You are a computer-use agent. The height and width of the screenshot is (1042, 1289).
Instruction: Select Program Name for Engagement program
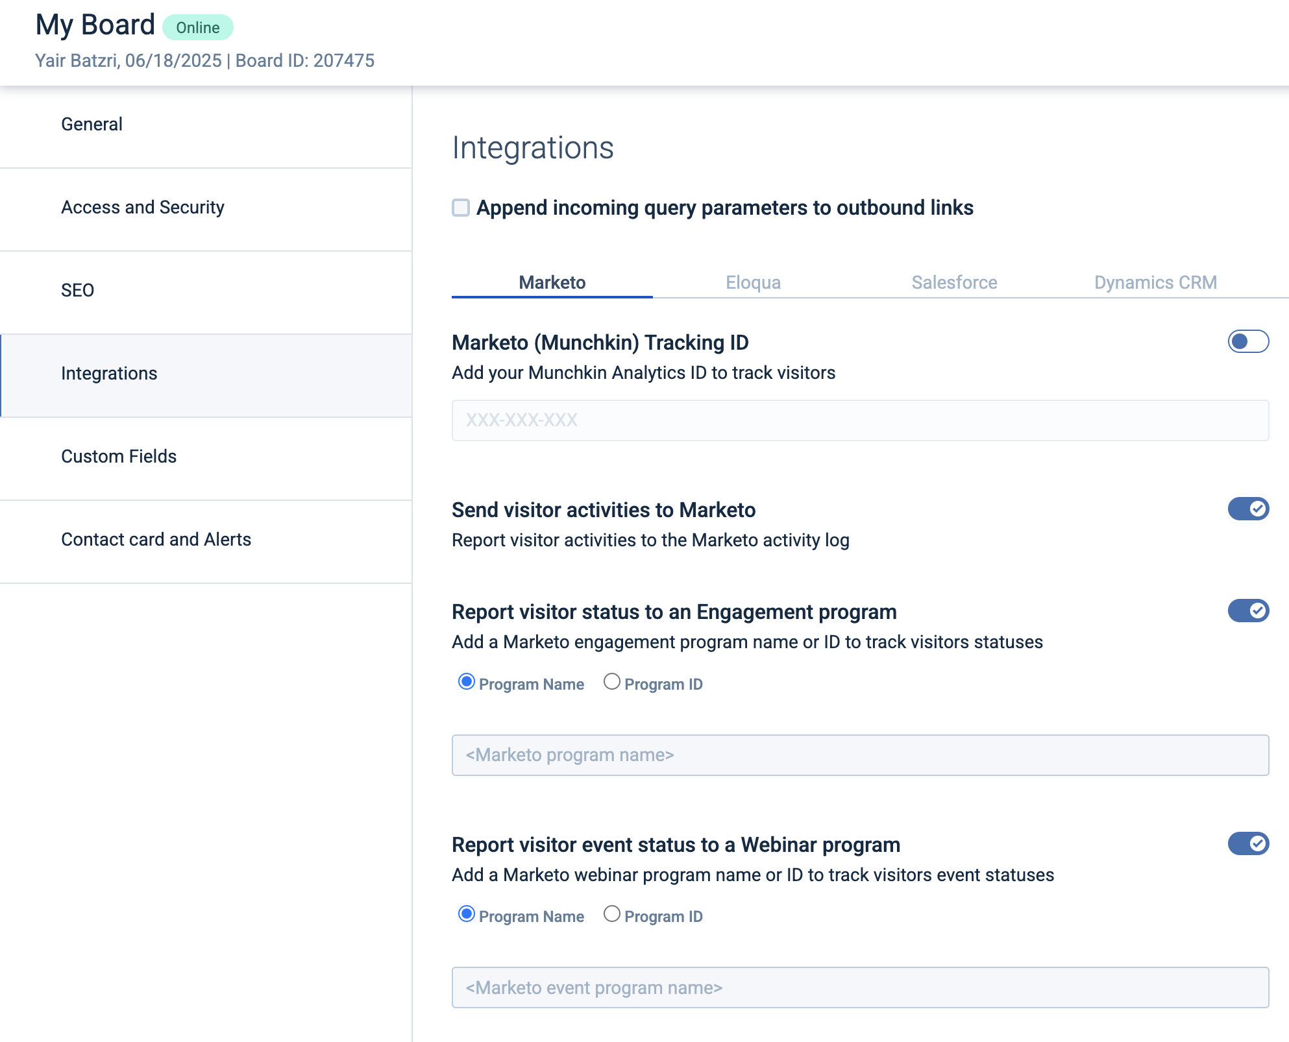466,682
